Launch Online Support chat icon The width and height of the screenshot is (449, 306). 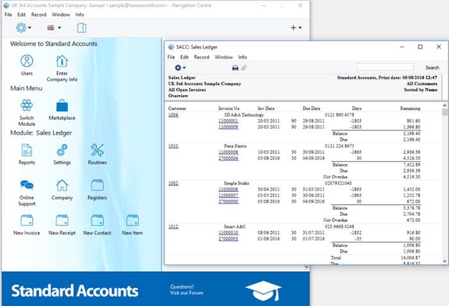coord(26,186)
